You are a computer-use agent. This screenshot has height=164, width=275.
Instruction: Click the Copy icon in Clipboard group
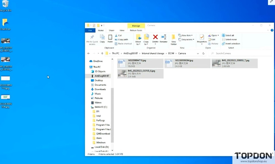point(102,37)
